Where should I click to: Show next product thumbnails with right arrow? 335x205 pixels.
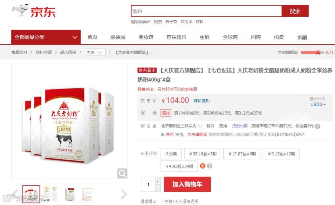point(124,194)
